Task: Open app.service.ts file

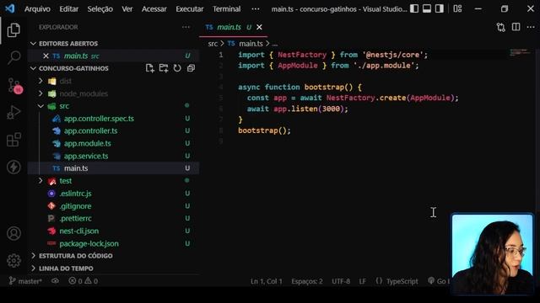Action: (x=86, y=156)
